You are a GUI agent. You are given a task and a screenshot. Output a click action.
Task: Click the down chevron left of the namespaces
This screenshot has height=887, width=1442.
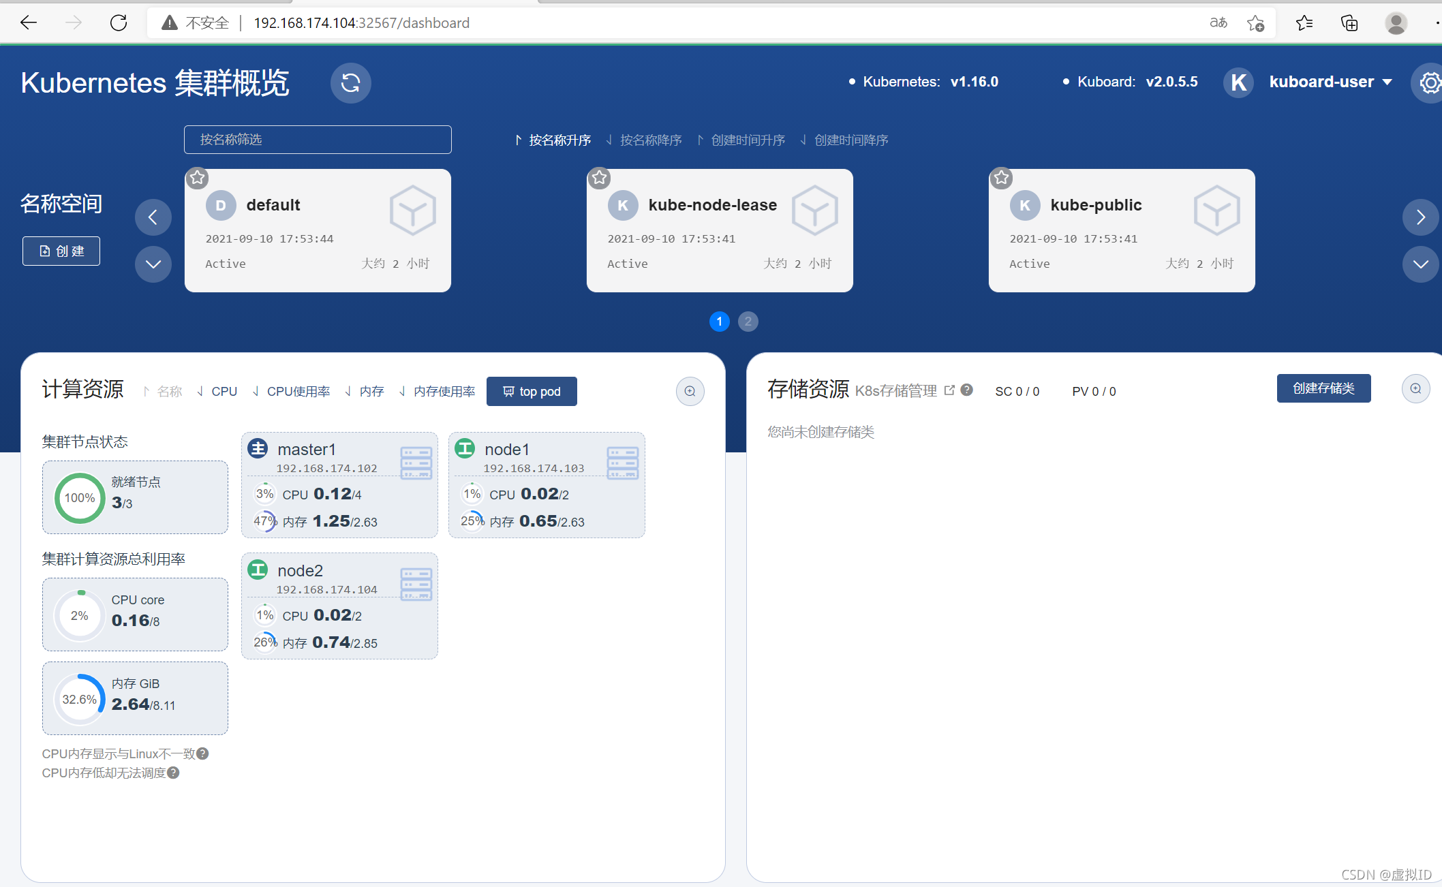(153, 264)
